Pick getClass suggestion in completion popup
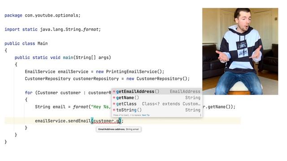The height and width of the screenshot is (161, 287). tap(157, 104)
